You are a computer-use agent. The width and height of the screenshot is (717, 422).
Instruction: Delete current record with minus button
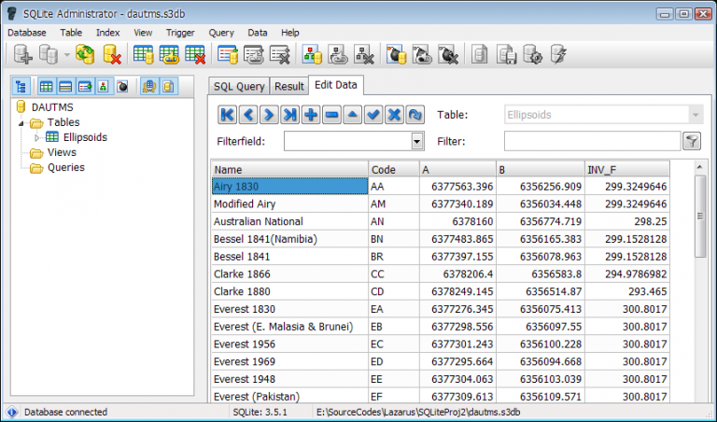coord(331,115)
